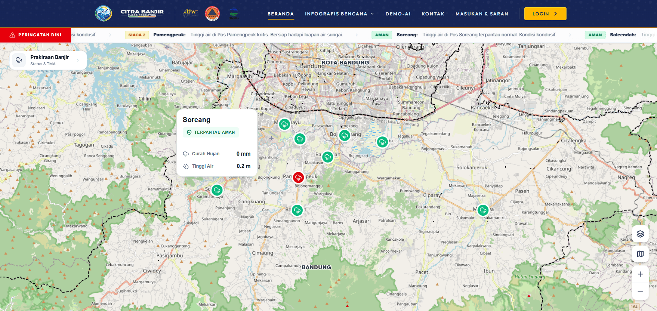This screenshot has width=657, height=311.
Task: Click the AMAN badge before Baleendah
Action: click(595, 35)
